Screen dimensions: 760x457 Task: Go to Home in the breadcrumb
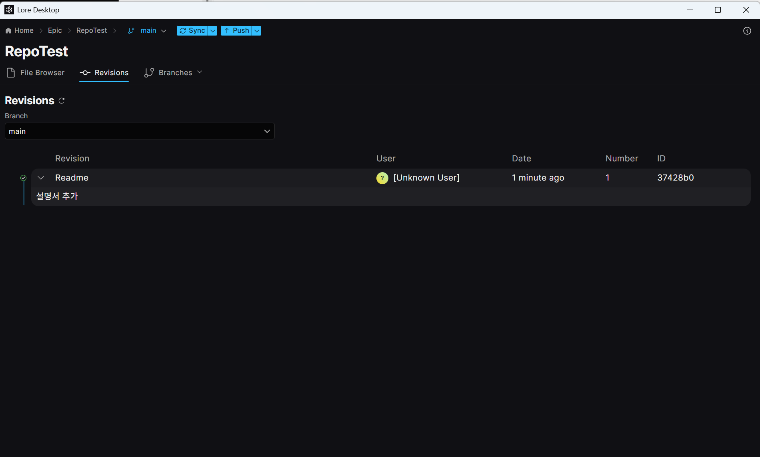(19, 31)
